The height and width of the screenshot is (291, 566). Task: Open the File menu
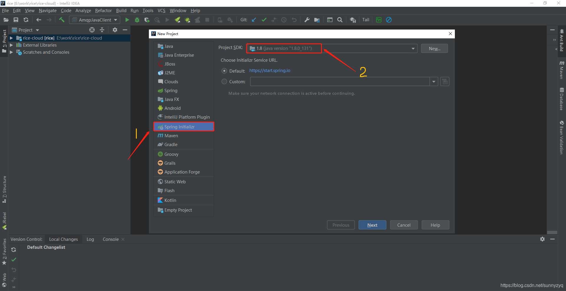5,11
